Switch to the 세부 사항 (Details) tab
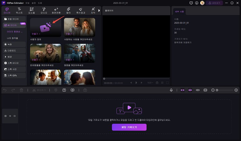The height and width of the screenshot is (141, 241). 179,12
